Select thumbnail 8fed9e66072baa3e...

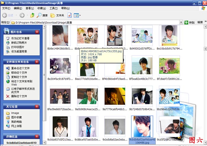click(60, 96)
